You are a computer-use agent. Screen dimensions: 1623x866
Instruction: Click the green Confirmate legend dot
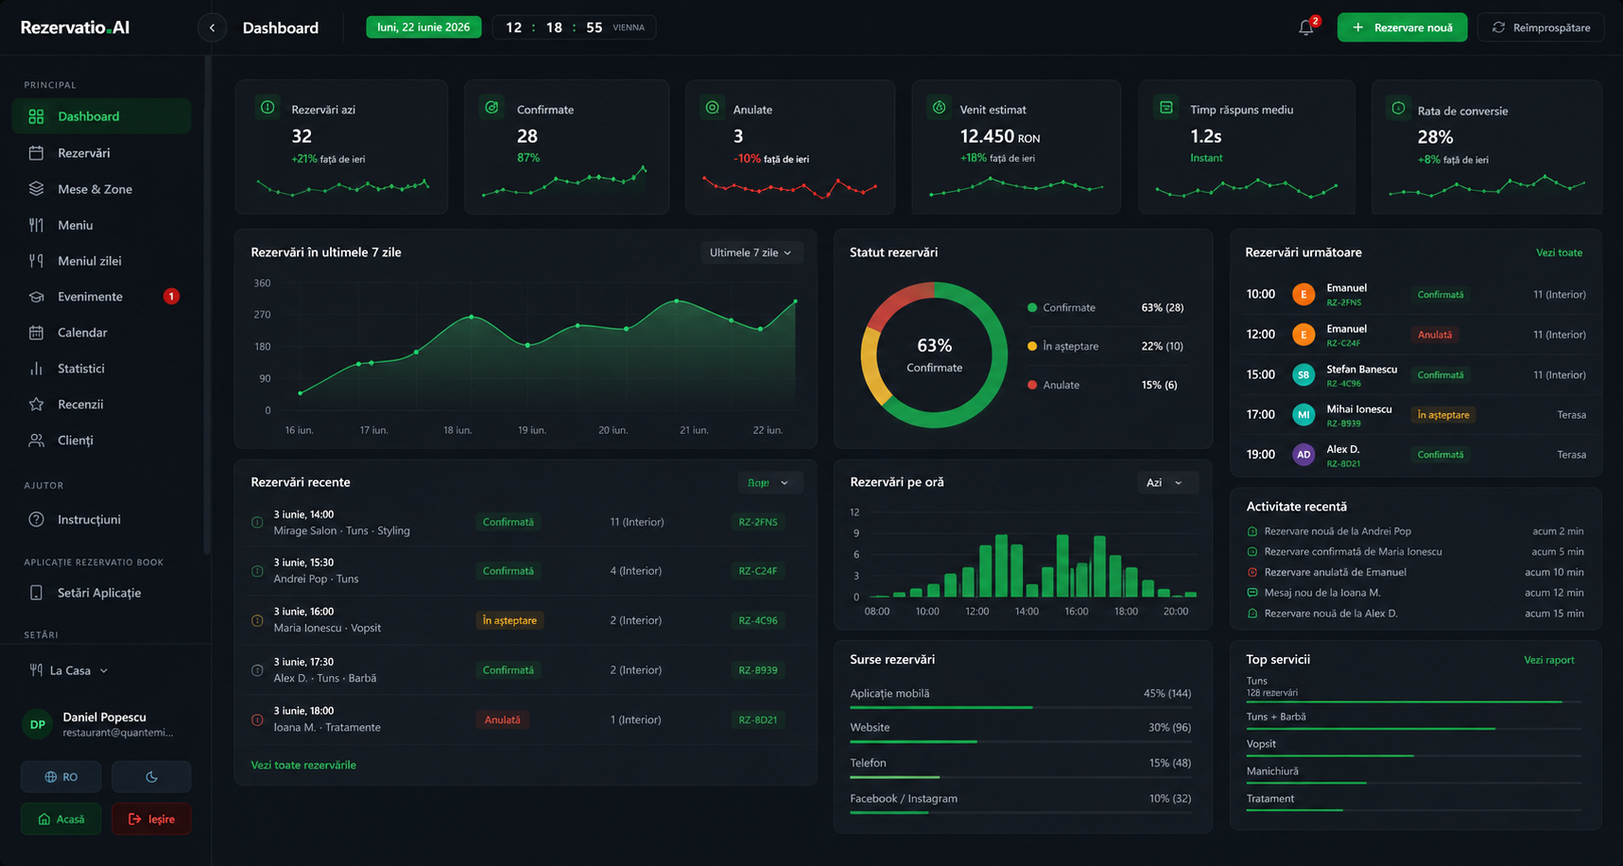tap(1032, 307)
